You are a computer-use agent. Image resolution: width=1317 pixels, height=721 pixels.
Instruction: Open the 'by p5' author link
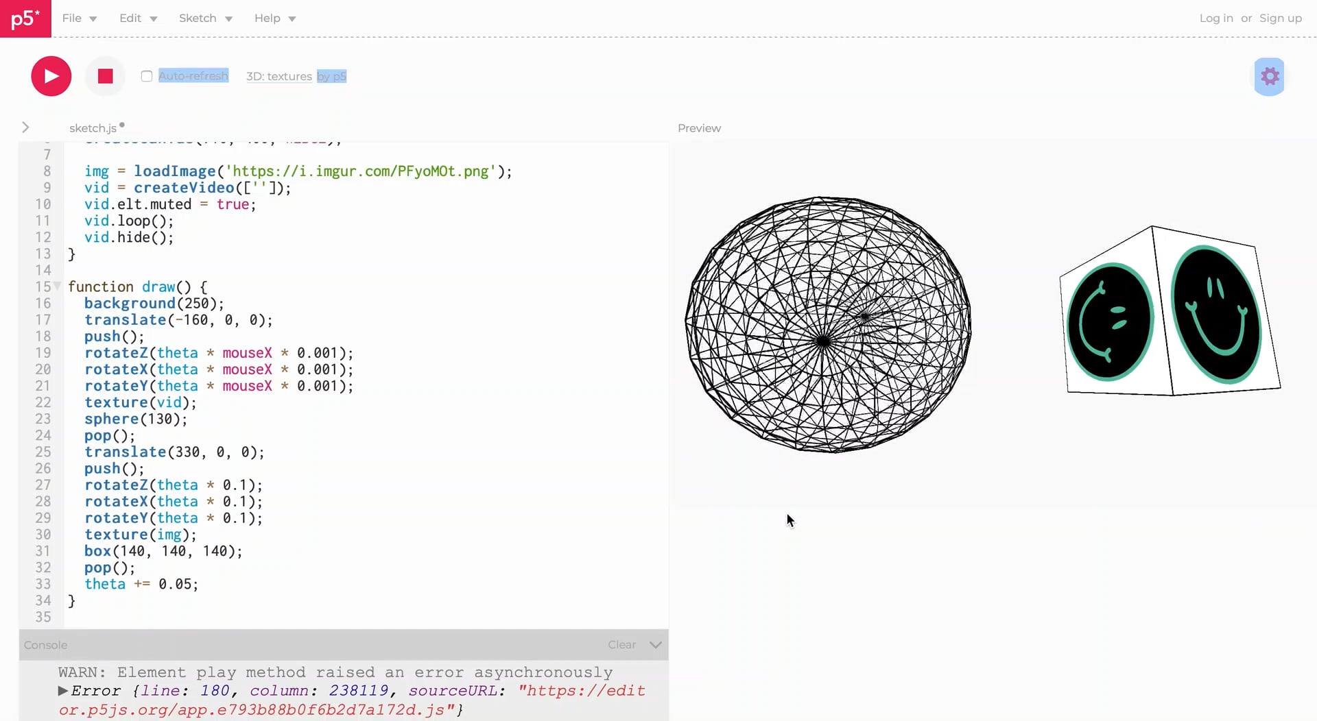point(331,76)
